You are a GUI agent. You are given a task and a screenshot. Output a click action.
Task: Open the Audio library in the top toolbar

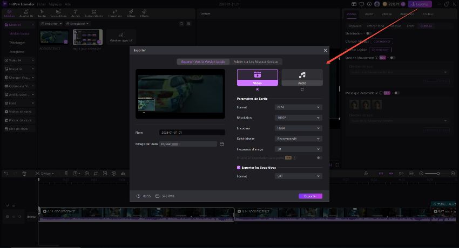click(x=76, y=13)
